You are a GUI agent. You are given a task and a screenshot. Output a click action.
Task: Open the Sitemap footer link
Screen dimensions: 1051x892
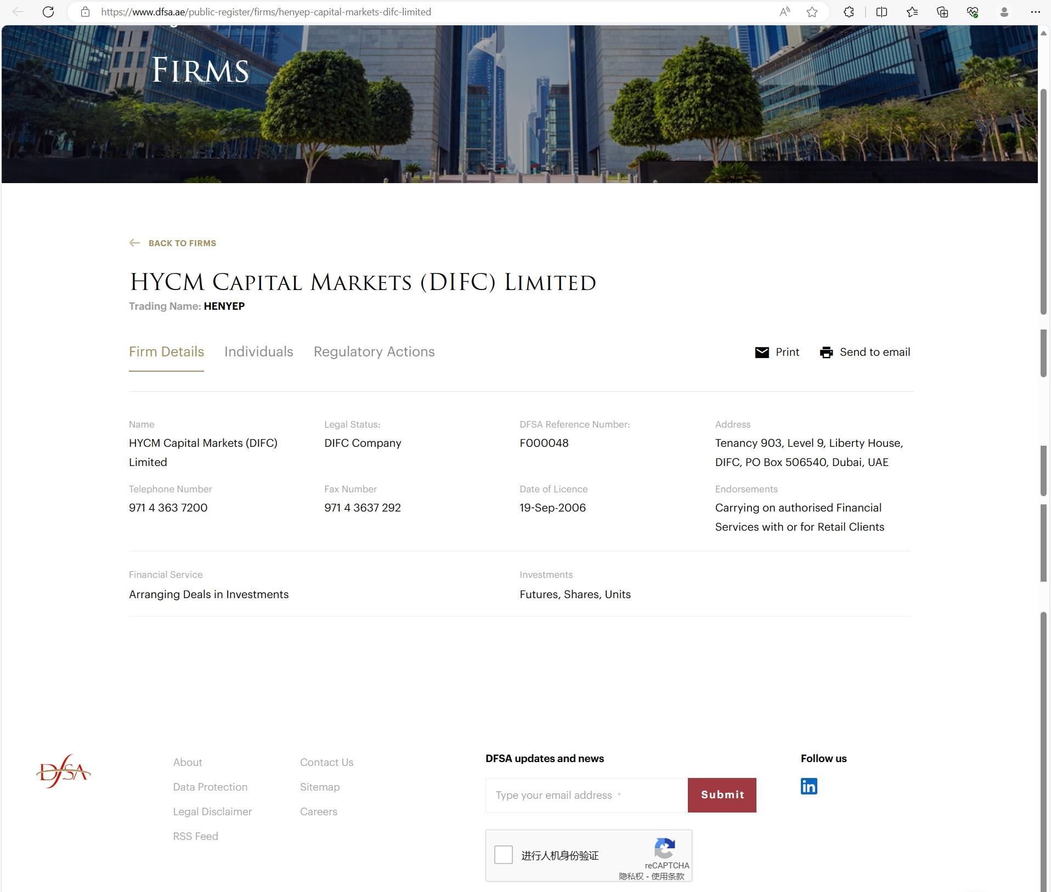320,787
